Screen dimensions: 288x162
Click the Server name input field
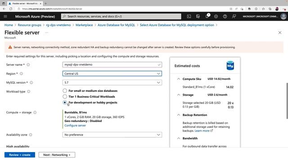click(112, 65)
